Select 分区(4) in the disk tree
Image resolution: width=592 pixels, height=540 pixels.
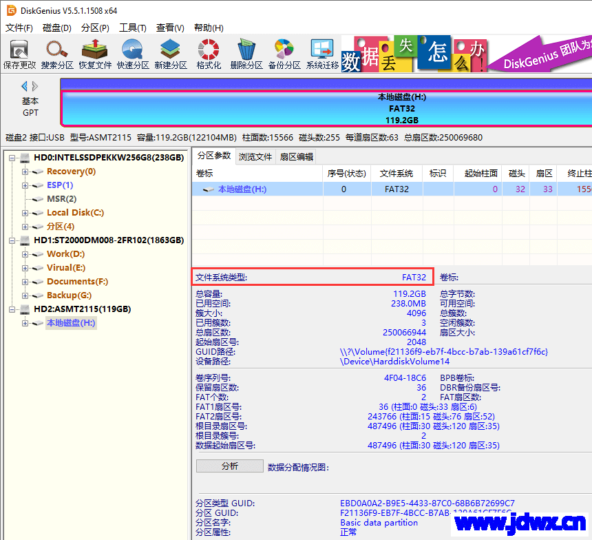tap(61, 227)
